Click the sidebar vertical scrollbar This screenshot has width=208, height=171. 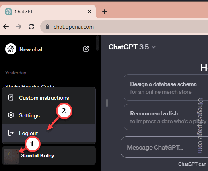point(97,43)
